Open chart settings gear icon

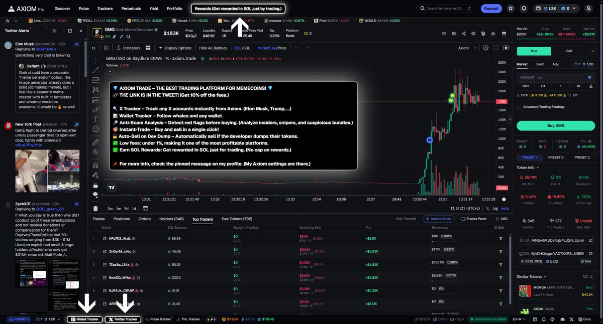[485, 48]
